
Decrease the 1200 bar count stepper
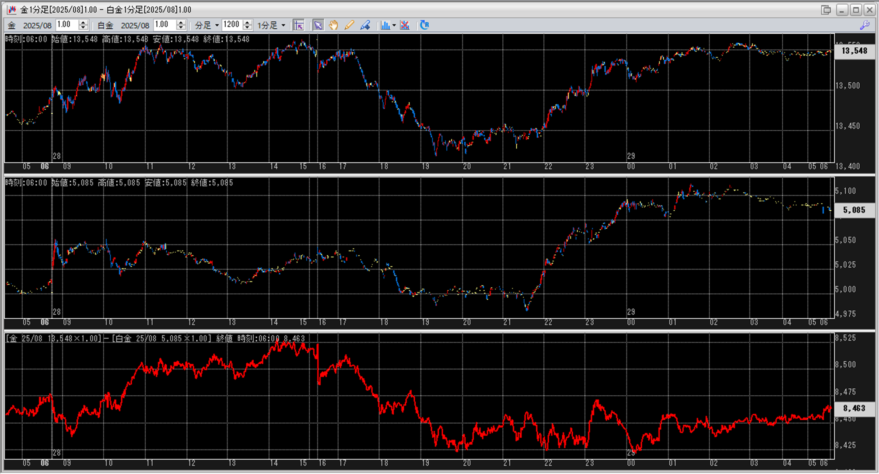tap(248, 28)
